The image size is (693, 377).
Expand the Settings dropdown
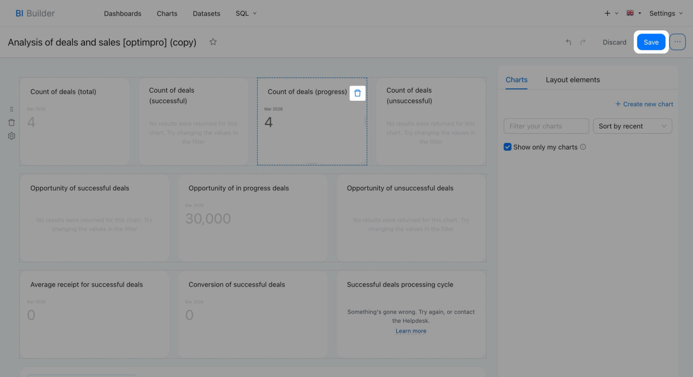coord(666,14)
